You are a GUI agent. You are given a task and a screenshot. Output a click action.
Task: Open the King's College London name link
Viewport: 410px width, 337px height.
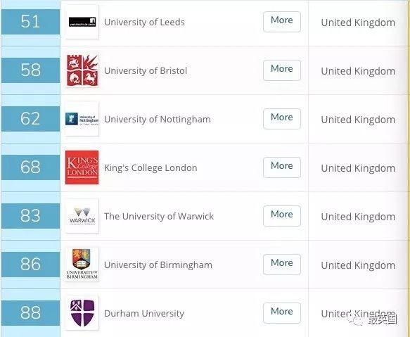click(x=150, y=168)
